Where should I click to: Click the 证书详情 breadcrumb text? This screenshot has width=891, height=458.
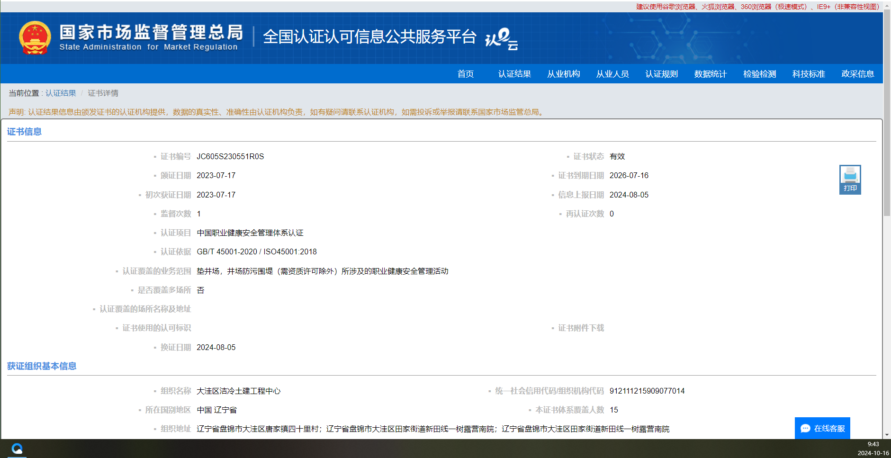point(103,93)
